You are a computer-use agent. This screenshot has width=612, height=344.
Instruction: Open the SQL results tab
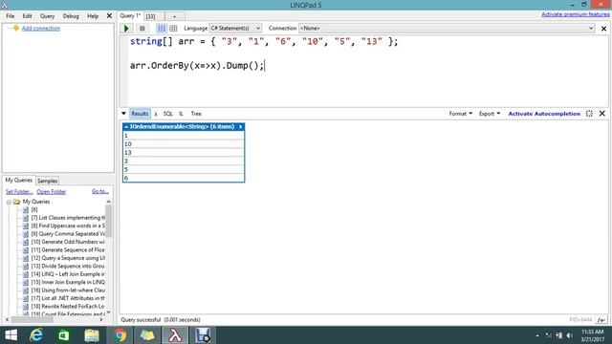click(168, 114)
